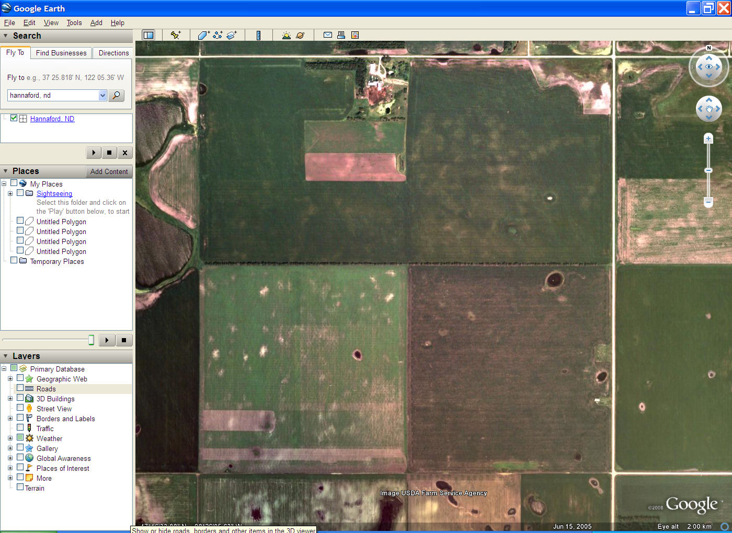Click the zoom slider handle
Image resolution: width=732 pixels, height=533 pixels.
(x=708, y=170)
